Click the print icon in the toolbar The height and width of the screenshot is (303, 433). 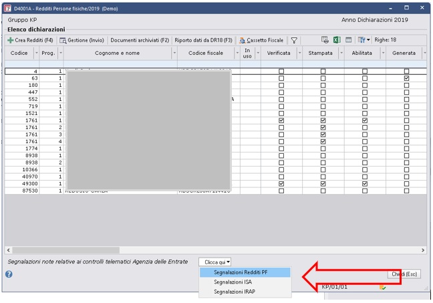click(x=325, y=40)
